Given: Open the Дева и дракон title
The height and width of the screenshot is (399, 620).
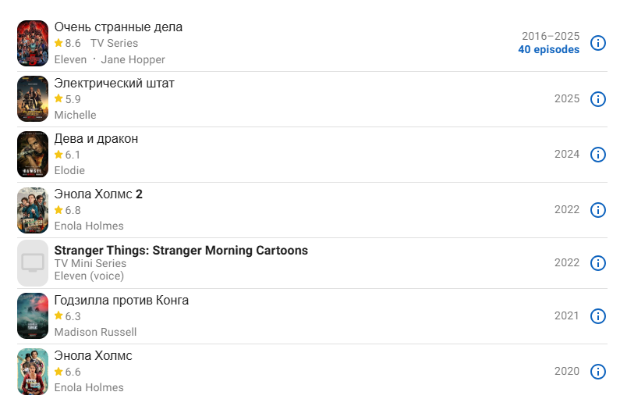Looking at the screenshot, I should (x=96, y=139).
